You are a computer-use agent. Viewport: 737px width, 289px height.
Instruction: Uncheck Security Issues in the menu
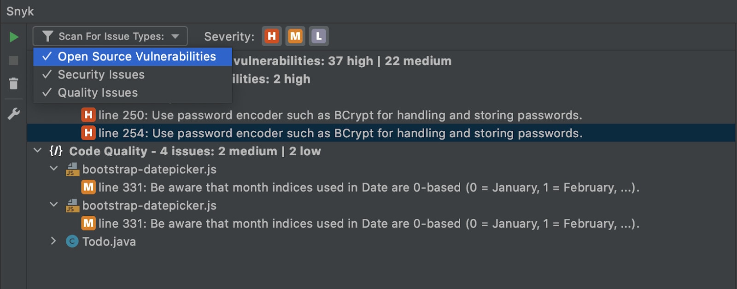click(133, 75)
